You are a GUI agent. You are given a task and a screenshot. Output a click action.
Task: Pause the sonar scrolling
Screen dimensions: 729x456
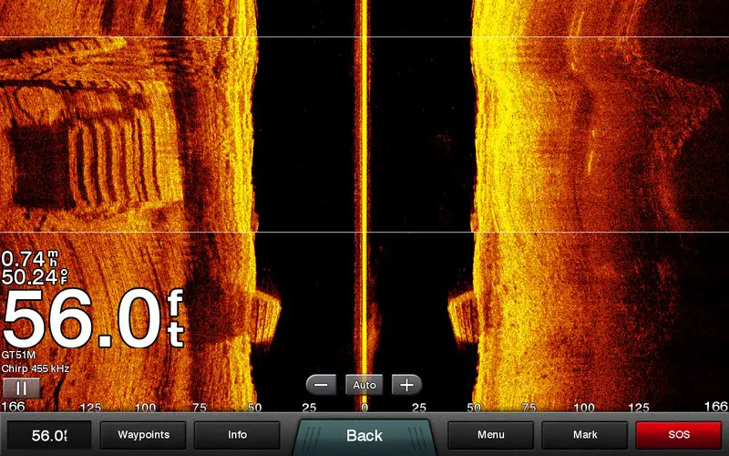click(x=21, y=388)
